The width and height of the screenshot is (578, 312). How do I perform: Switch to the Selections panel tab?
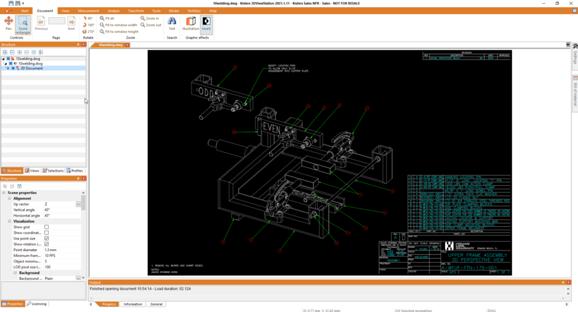[53, 170]
